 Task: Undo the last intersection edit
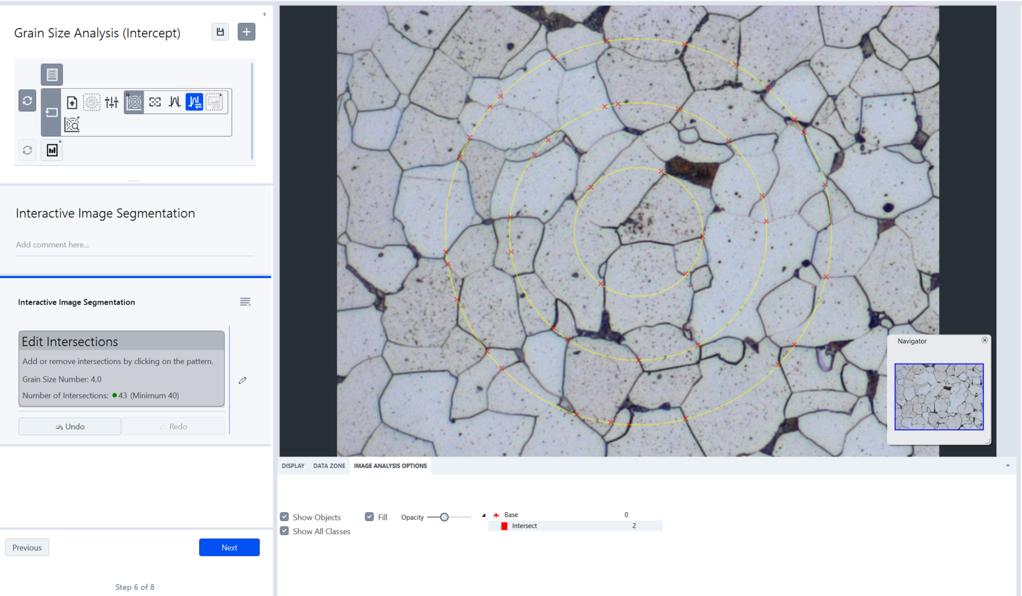pos(69,426)
